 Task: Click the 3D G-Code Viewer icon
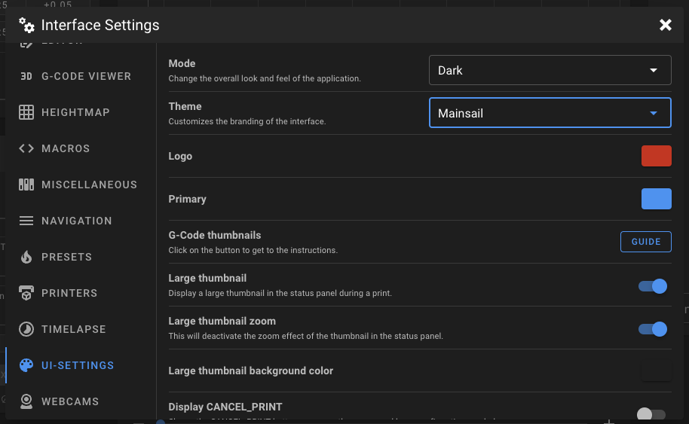[x=26, y=76]
